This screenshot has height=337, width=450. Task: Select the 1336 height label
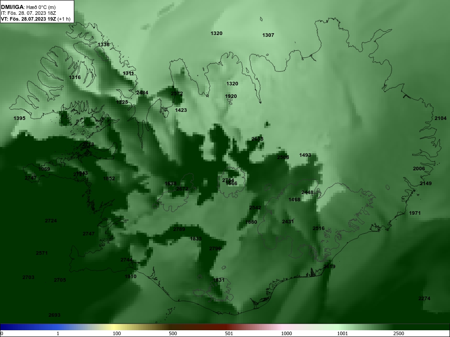pos(103,44)
